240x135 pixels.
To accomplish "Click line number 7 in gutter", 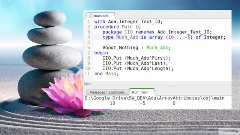I will 88,53.
